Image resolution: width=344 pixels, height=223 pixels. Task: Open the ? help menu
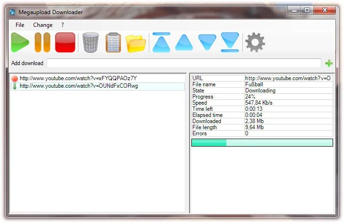62,25
